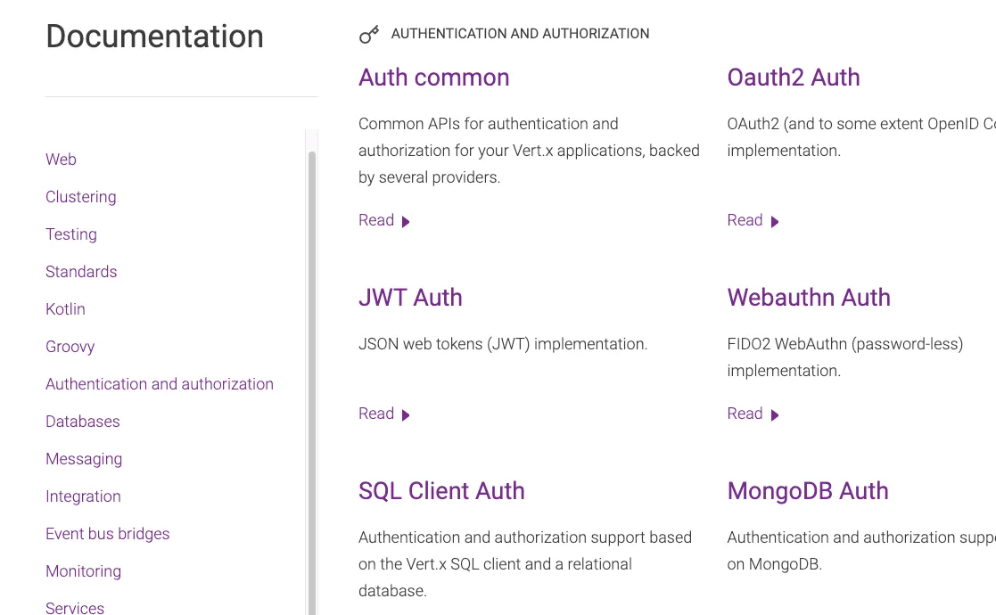Viewport: 996px width, 615px height.
Task: Click the Read arrow icon under Webauthn Auth
Action: click(x=775, y=415)
